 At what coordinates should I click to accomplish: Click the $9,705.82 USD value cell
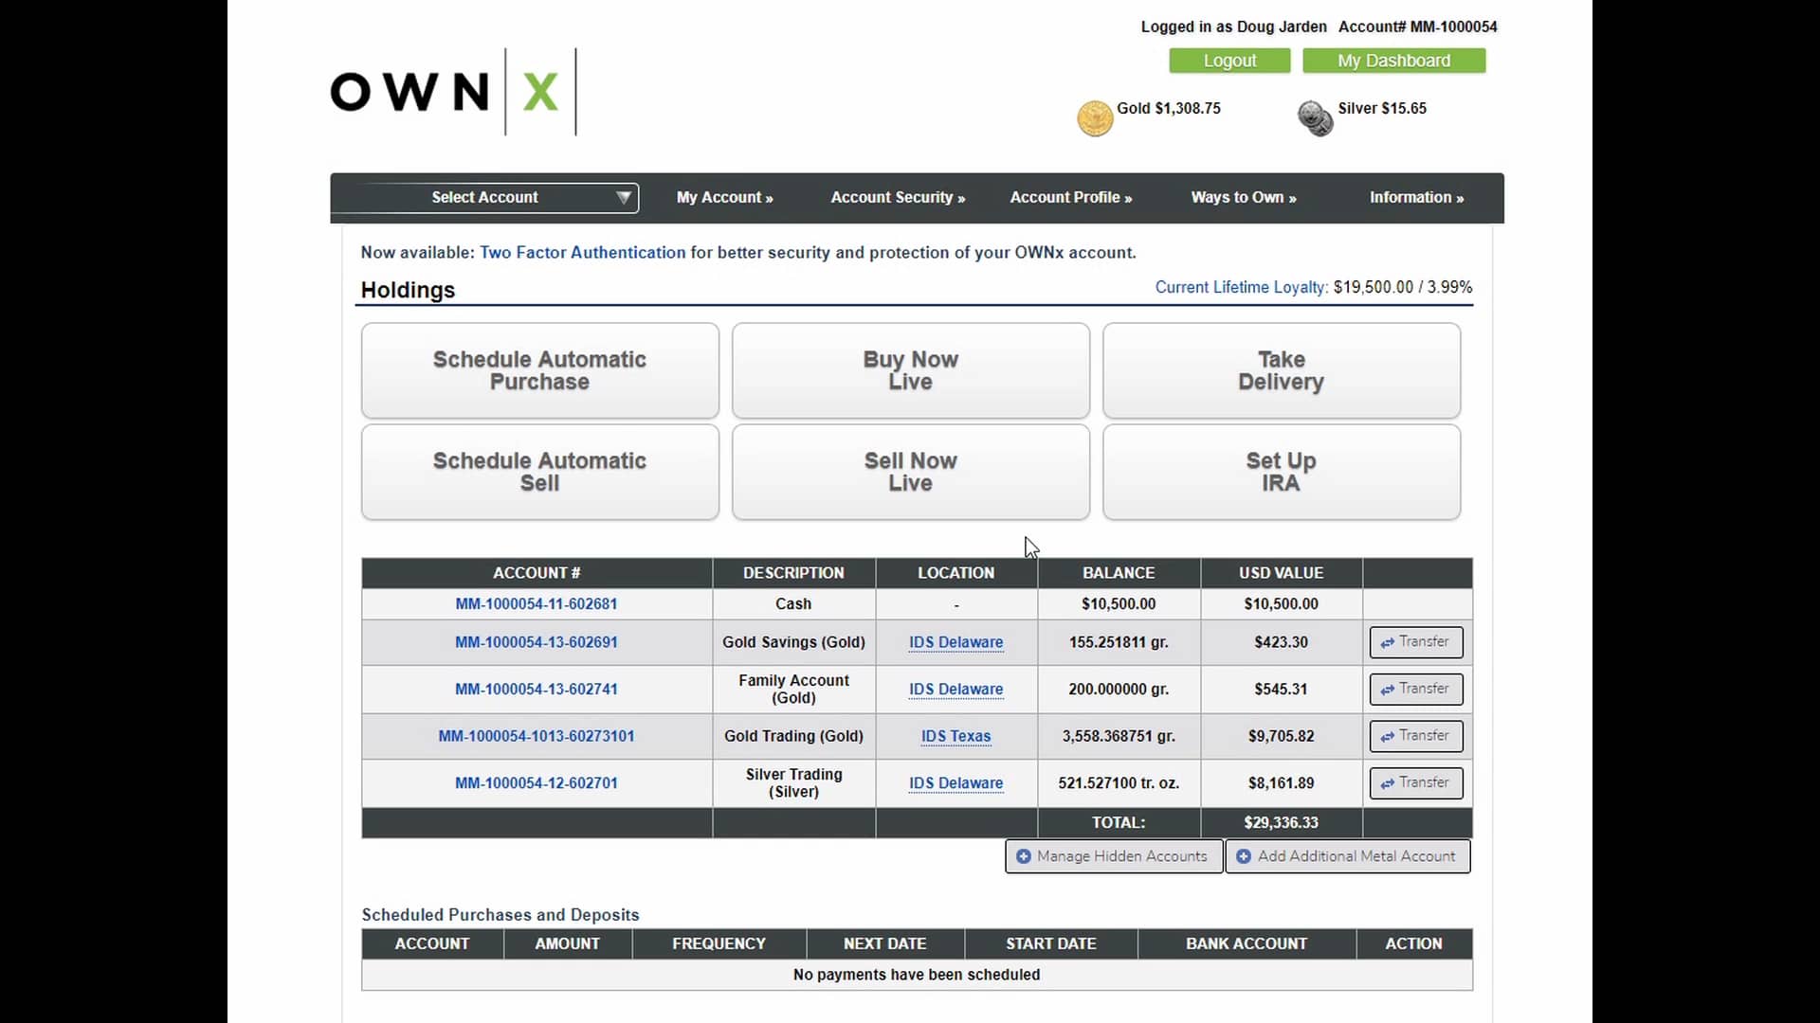[x=1281, y=736]
